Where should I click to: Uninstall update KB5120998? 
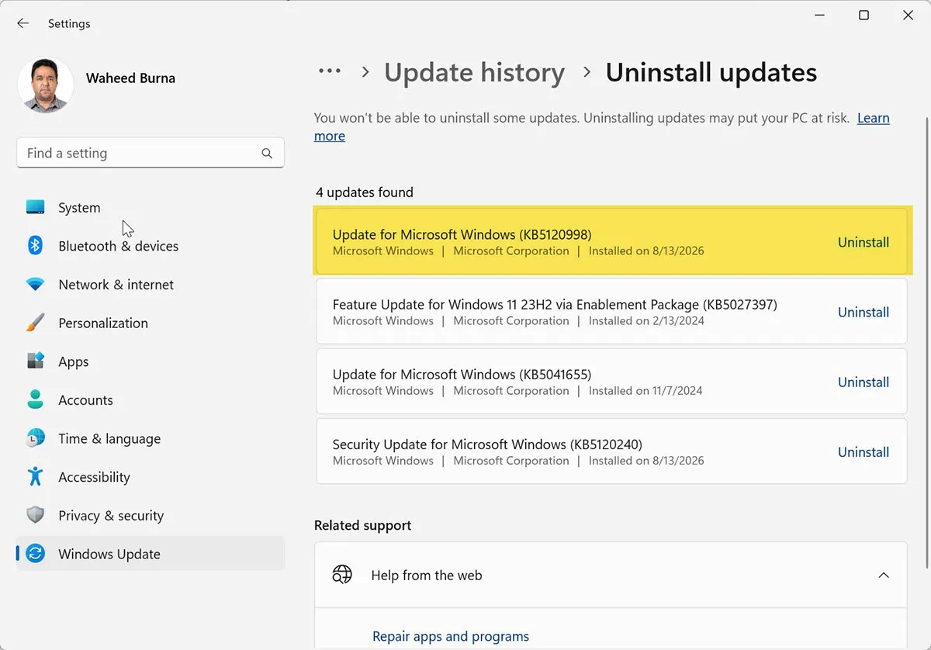pos(863,242)
